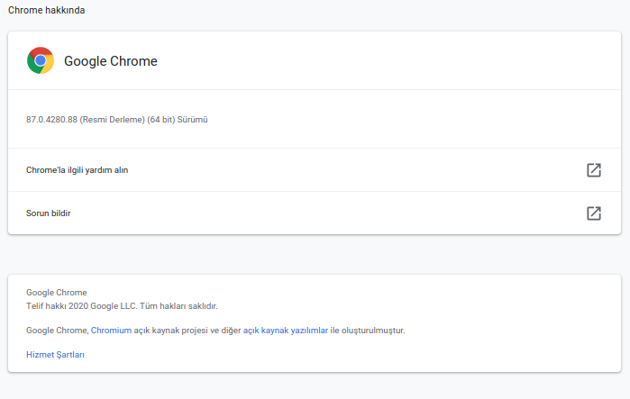The width and height of the screenshot is (630, 399).
Task: Click the "Sorun bildir" row label
Action: click(x=49, y=213)
